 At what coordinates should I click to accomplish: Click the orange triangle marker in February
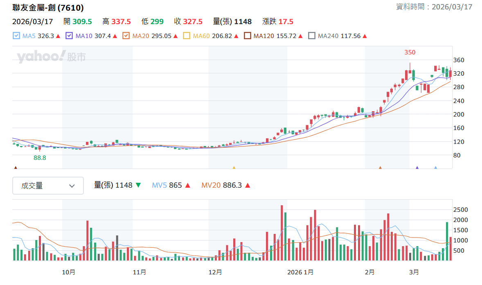pos(380,167)
